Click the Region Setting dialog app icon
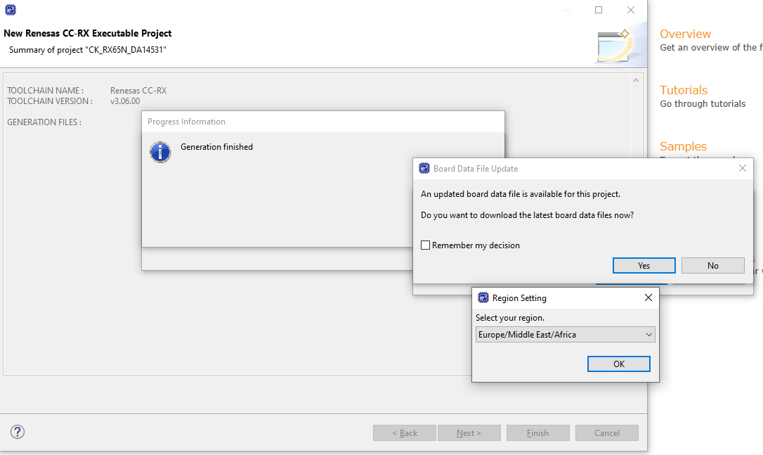The height and width of the screenshot is (455, 763). point(483,297)
